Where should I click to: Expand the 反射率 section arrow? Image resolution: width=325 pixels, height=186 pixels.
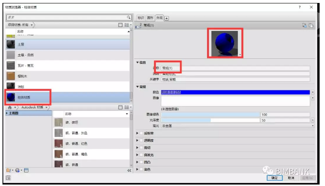tap(137, 133)
